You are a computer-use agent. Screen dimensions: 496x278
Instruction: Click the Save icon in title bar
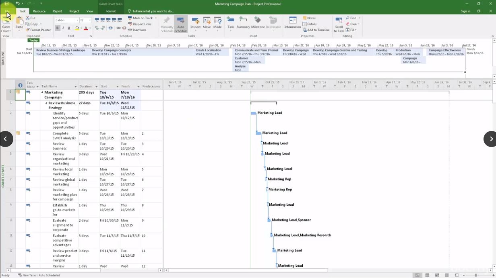coord(6,4)
